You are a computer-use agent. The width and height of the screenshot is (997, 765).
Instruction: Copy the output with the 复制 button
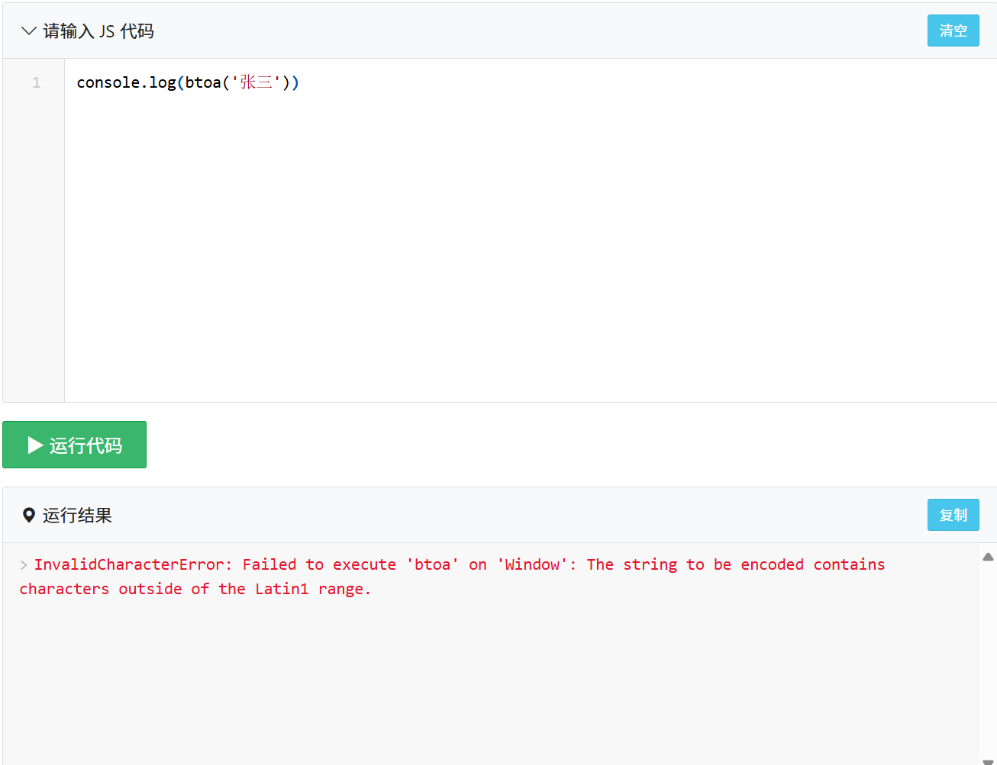tap(953, 515)
